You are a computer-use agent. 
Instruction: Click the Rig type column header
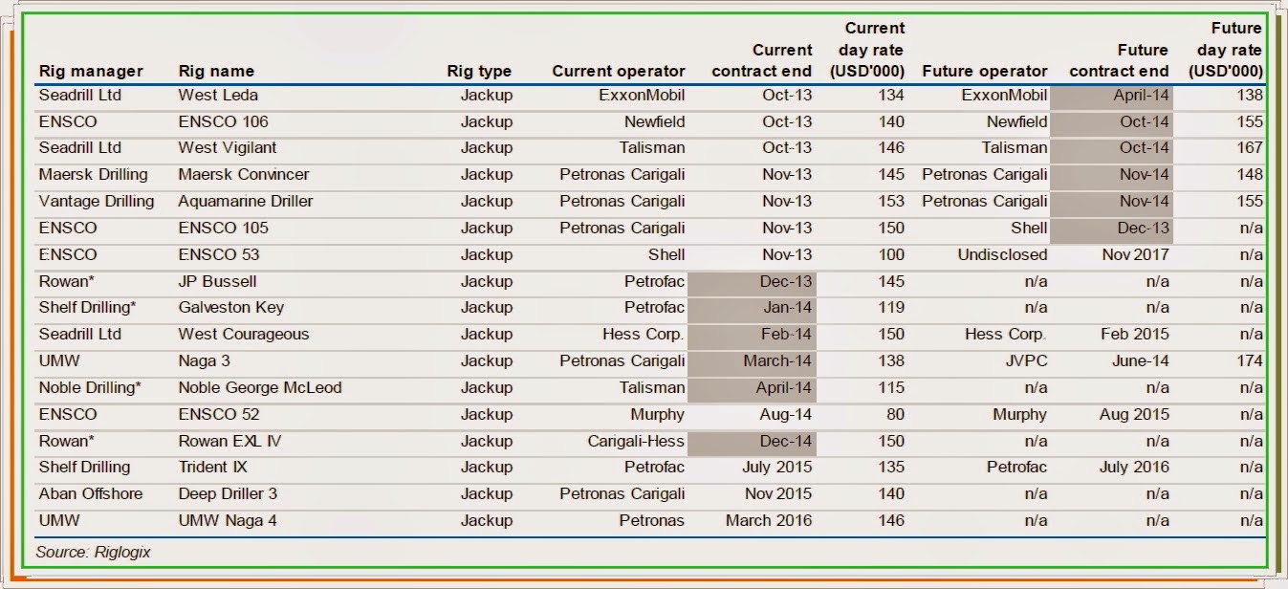coord(479,71)
